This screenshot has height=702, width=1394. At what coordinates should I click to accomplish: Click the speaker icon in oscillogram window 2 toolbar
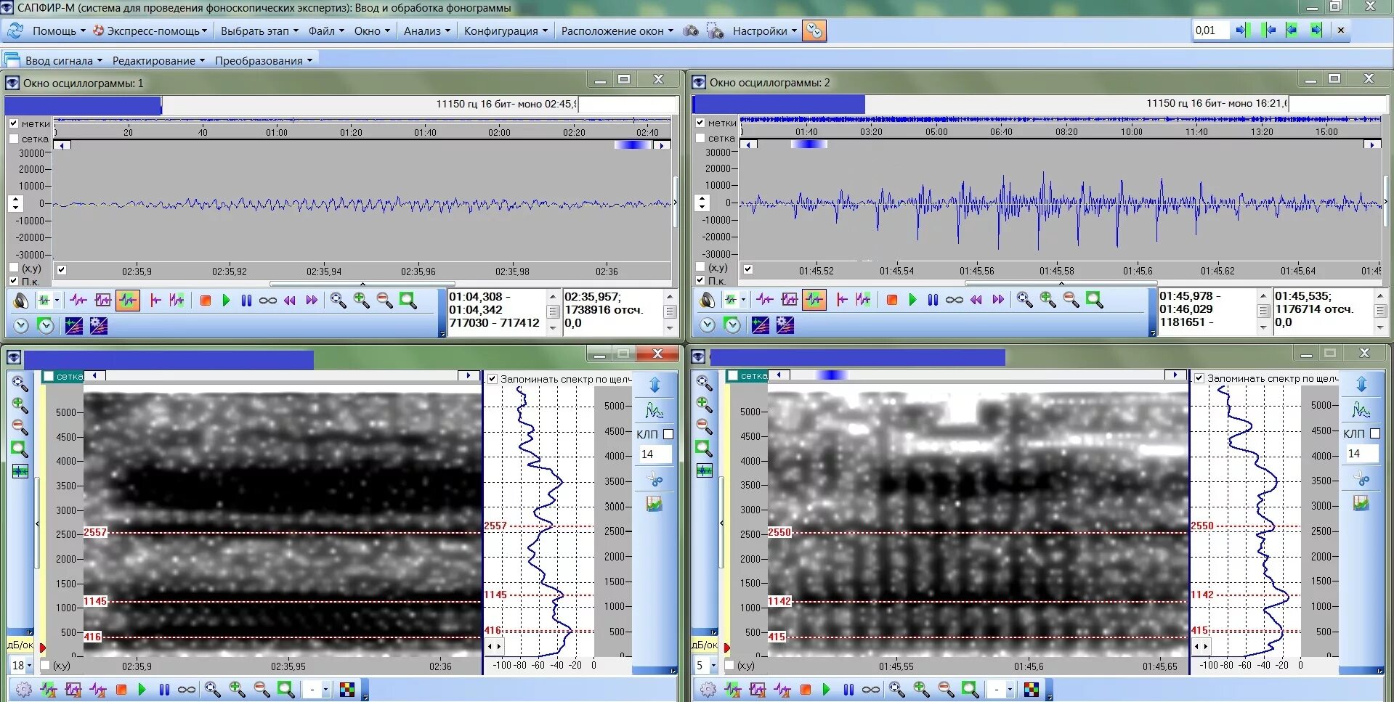pyautogui.click(x=708, y=299)
